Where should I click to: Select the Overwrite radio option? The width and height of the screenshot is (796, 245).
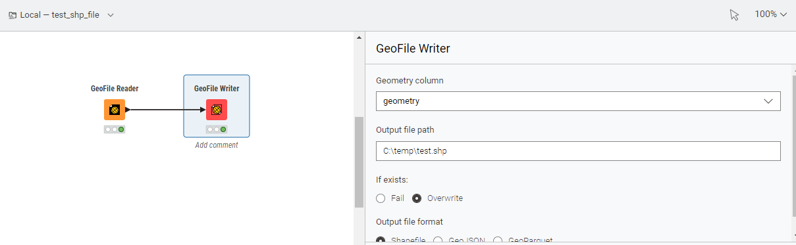[417, 198]
